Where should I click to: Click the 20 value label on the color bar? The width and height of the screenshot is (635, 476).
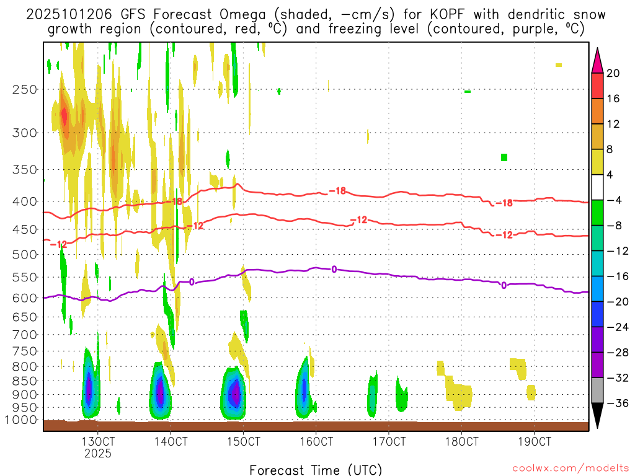click(613, 73)
